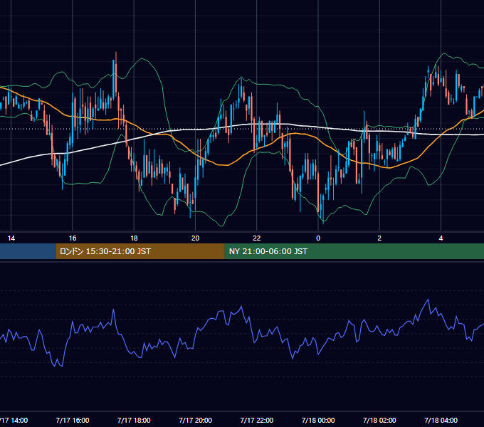Click the hour label 16 on price chart axis
Image resolution: width=484 pixels, height=427 pixels.
pos(73,238)
